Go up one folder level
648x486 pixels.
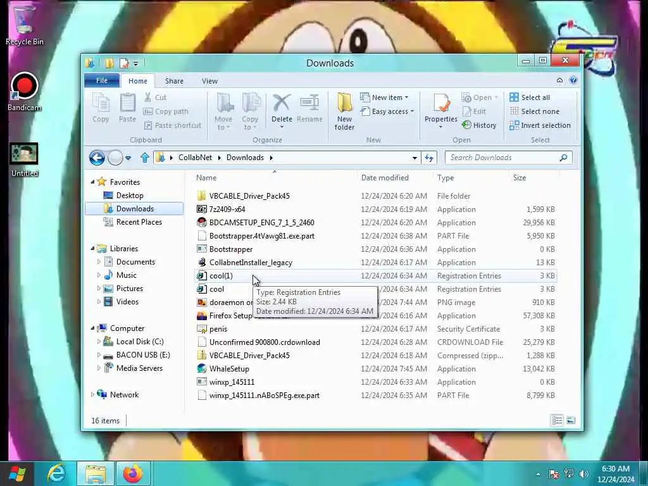[x=145, y=158]
